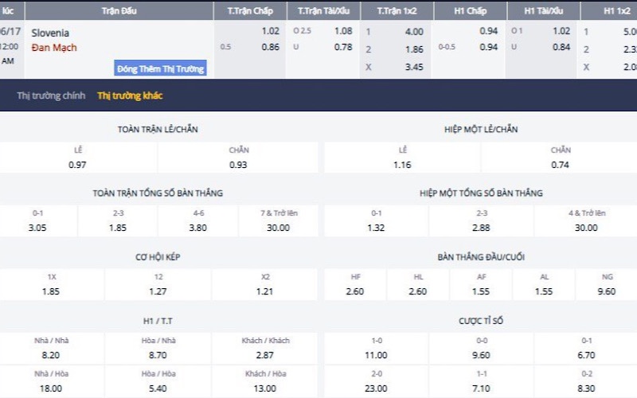The width and height of the screenshot is (637, 398).
Task: Select the Thị trường khác tab
Action: (130, 96)
